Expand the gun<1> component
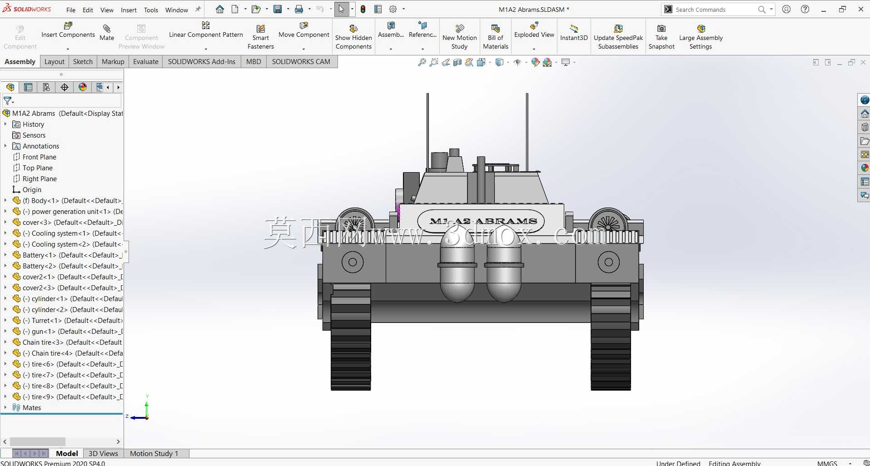 coord(5,331)
